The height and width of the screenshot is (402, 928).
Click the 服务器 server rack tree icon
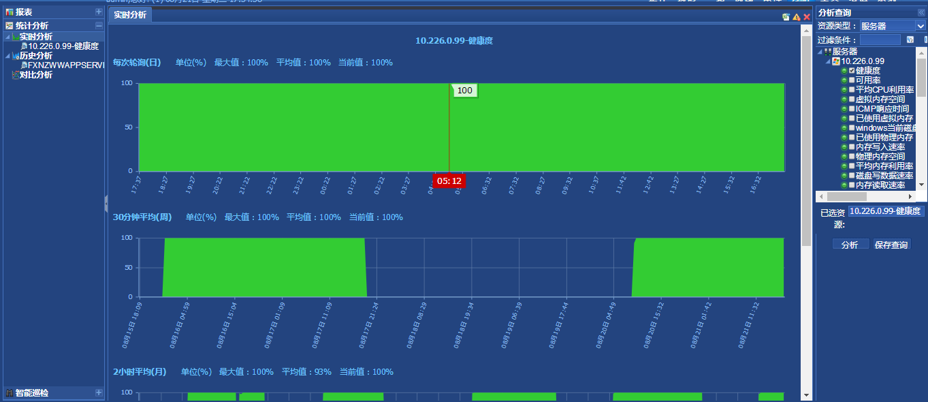click(x=828, y=51)
